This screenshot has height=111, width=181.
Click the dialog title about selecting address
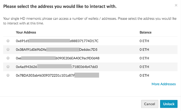click(60, 6)
